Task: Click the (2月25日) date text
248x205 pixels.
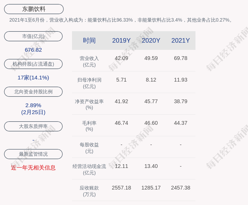Action: point(33,112)
